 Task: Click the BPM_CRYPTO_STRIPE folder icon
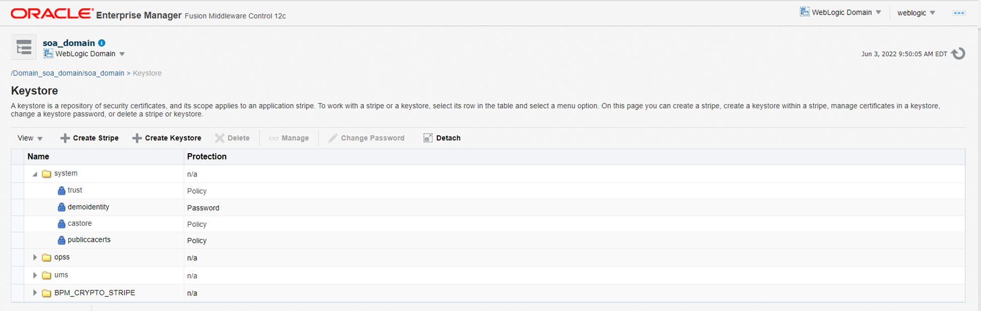point(47,293)
